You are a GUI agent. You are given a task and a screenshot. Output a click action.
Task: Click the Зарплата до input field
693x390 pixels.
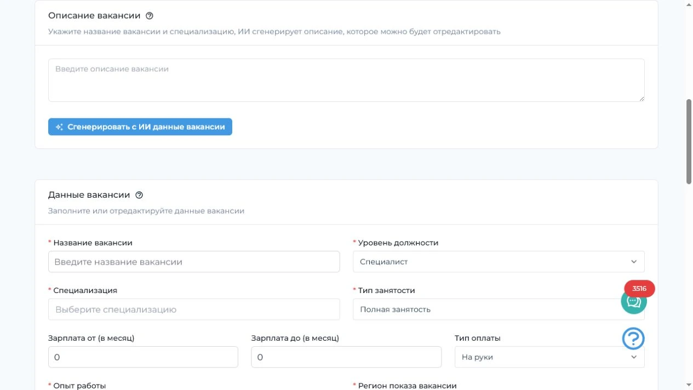(346, 357)
